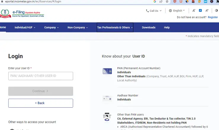
Task: Click 'Aadhaar Number' text
Action: (128, 96)
